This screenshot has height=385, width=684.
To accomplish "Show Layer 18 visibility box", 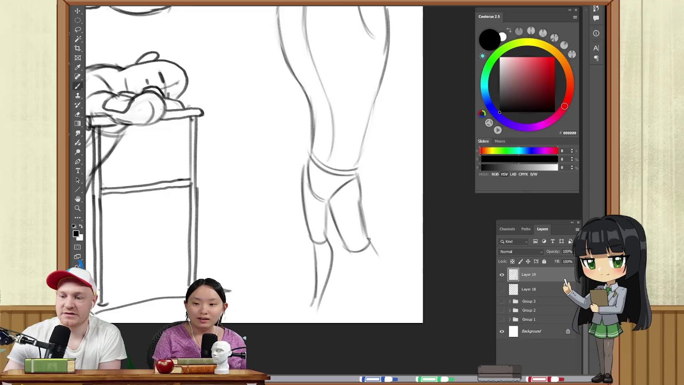I will [502, 289].
